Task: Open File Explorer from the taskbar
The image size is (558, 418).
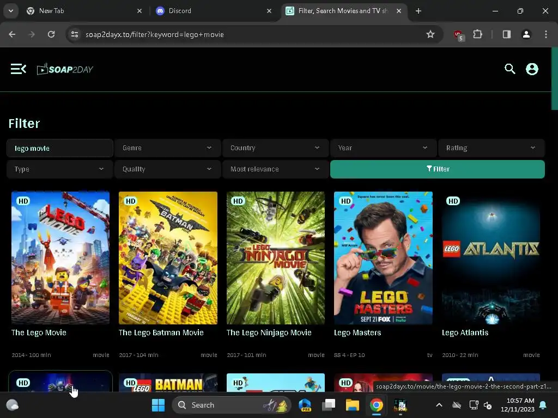Action: tap(353, 405)
